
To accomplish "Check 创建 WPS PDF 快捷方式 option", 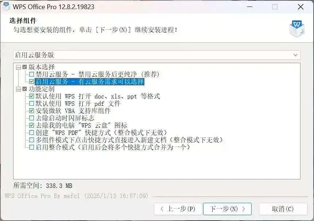I will pyautogui.click(x=31, y=132).
